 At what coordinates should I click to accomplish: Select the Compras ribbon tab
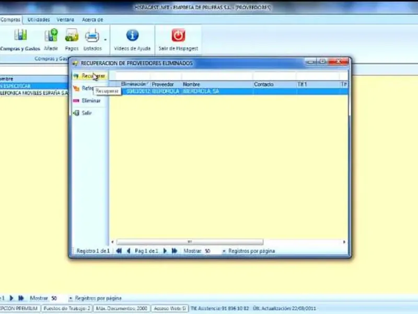[x=10, y=19]
